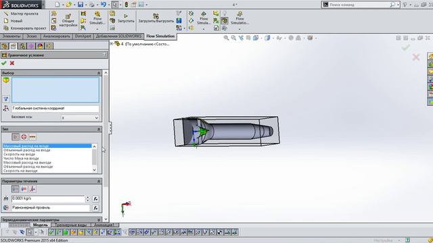Click Клонировать проект button

pos(25,28)
